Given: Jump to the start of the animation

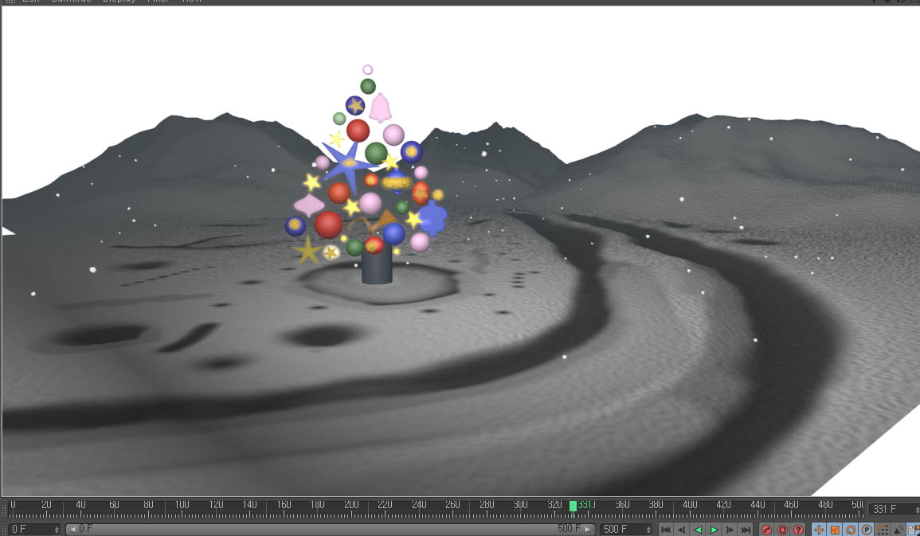Looking at the screenshot, I should point(665,530).
